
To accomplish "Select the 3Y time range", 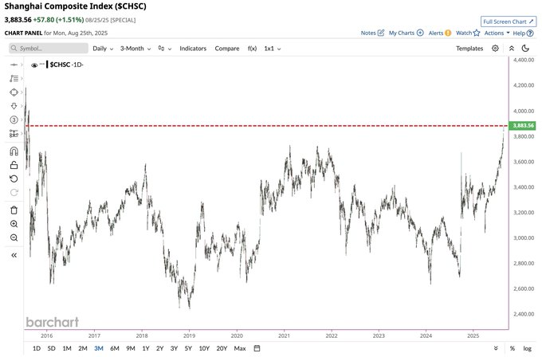I will click(174, 348).
